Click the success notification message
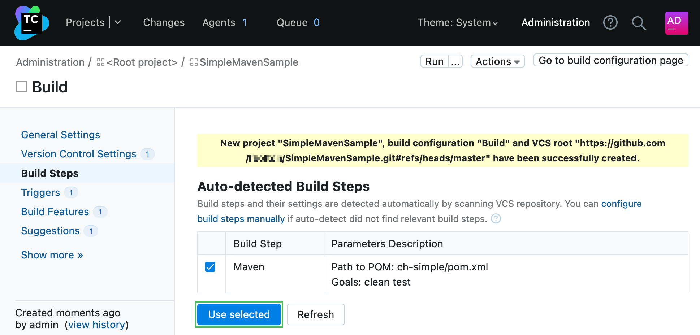The image size is (700, 335). [x=443, y=151]
